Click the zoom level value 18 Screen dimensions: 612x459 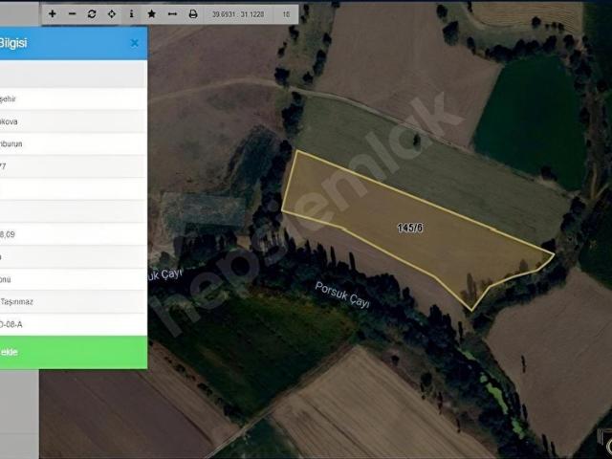tap(286, 14)
